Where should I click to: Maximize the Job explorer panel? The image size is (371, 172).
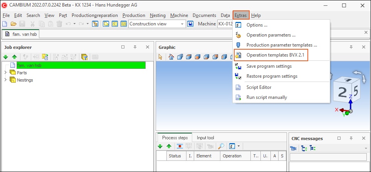[123, 47]
